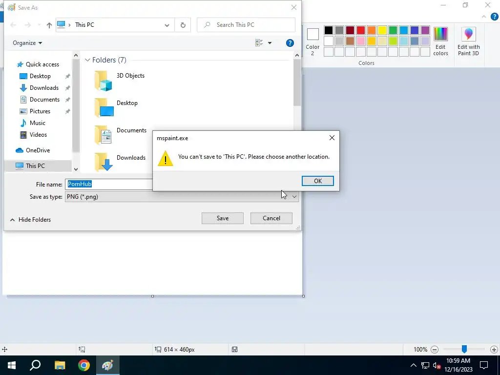The image size is (500, 375).
Task: Click the Search This PC box
Action: coord(246,25)
